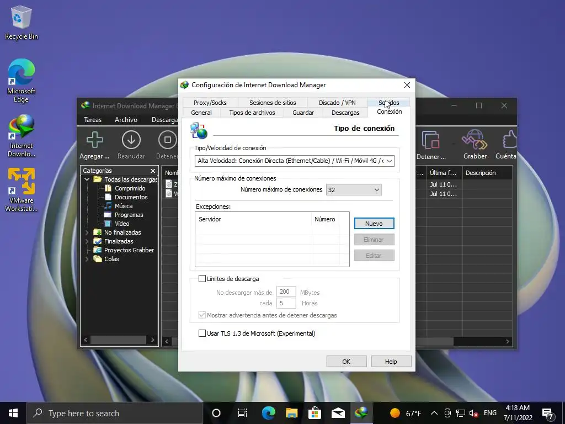
Task: Click the Agregar add-URL toolbar icon
Action: 95,140
